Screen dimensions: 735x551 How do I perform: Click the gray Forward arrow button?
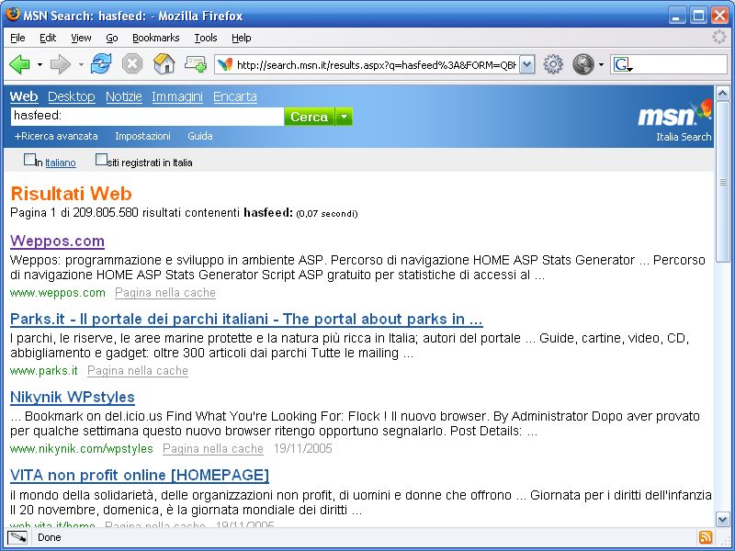click(61, 64)
